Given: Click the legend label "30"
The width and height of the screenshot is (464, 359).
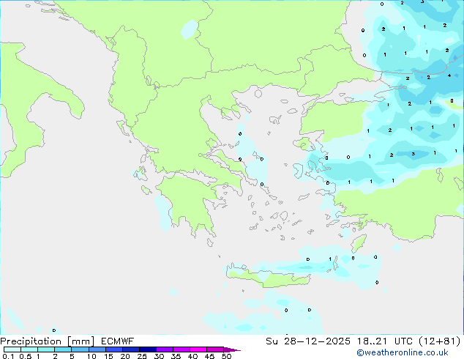Looking at the screenshot, I should 159,356.
